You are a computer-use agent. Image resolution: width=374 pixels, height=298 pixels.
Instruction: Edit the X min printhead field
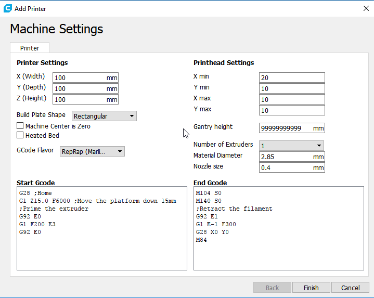pyautogui.click(x=291, y=77)
